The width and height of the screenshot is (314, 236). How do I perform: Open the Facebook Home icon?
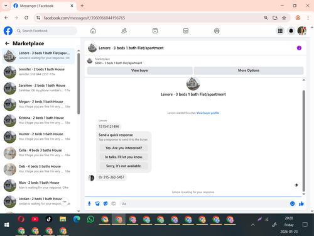click(93, 31)
